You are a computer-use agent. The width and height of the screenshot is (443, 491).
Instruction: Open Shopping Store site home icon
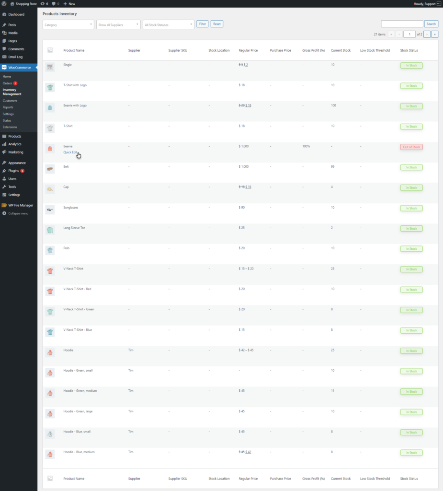[x=12, y=4]
